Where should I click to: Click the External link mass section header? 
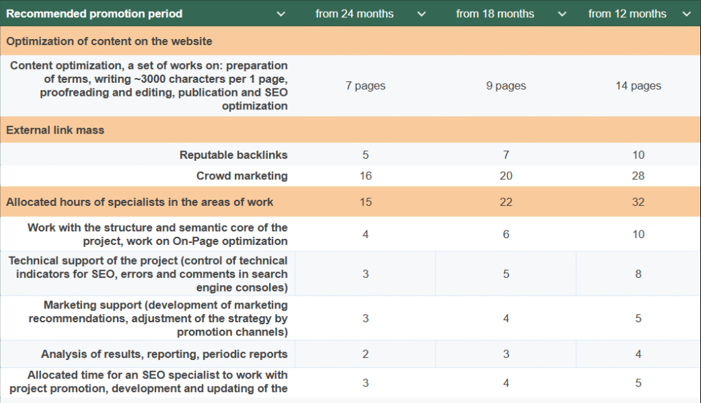click(x=55, y=129)
